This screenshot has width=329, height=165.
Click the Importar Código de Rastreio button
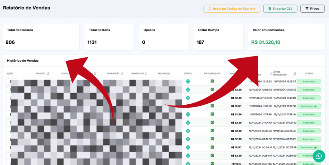232,9
